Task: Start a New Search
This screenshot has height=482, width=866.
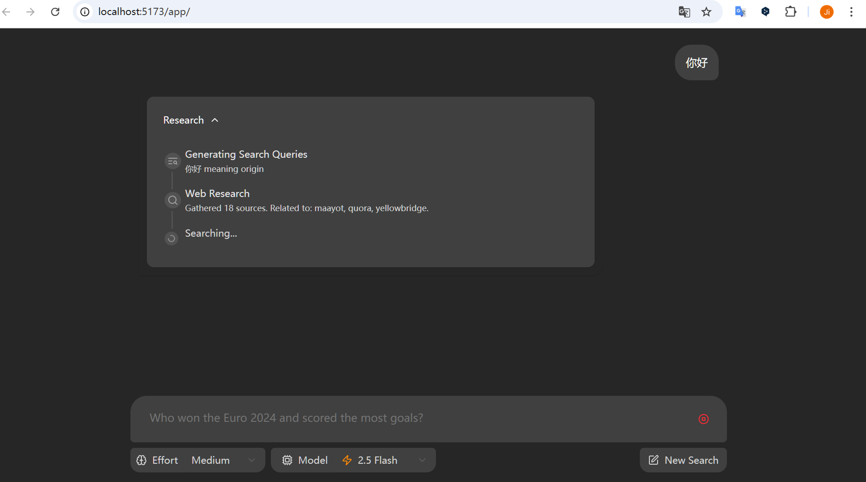Action: pos(683,460)
